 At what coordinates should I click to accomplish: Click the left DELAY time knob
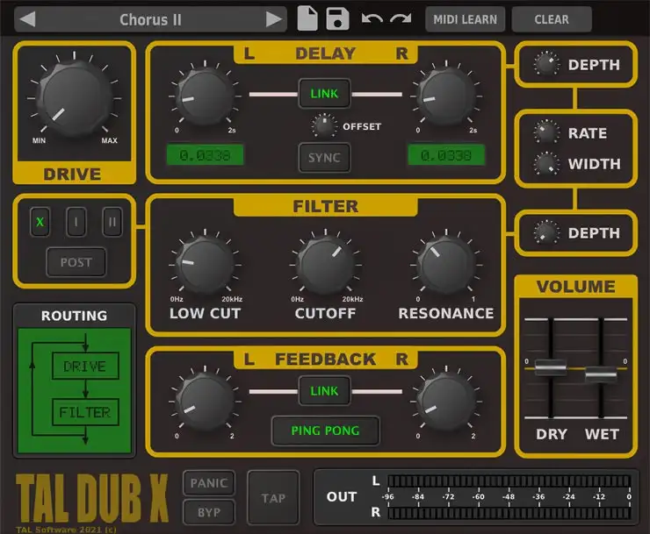[205, 96]
